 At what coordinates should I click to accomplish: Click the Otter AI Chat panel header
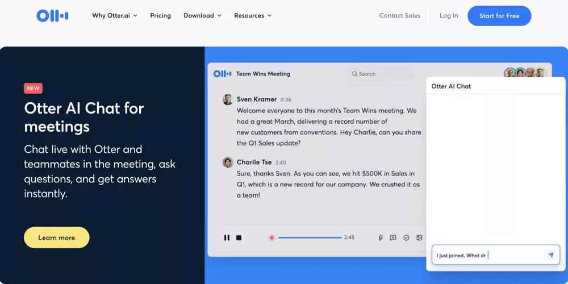(x=495, y=86)
